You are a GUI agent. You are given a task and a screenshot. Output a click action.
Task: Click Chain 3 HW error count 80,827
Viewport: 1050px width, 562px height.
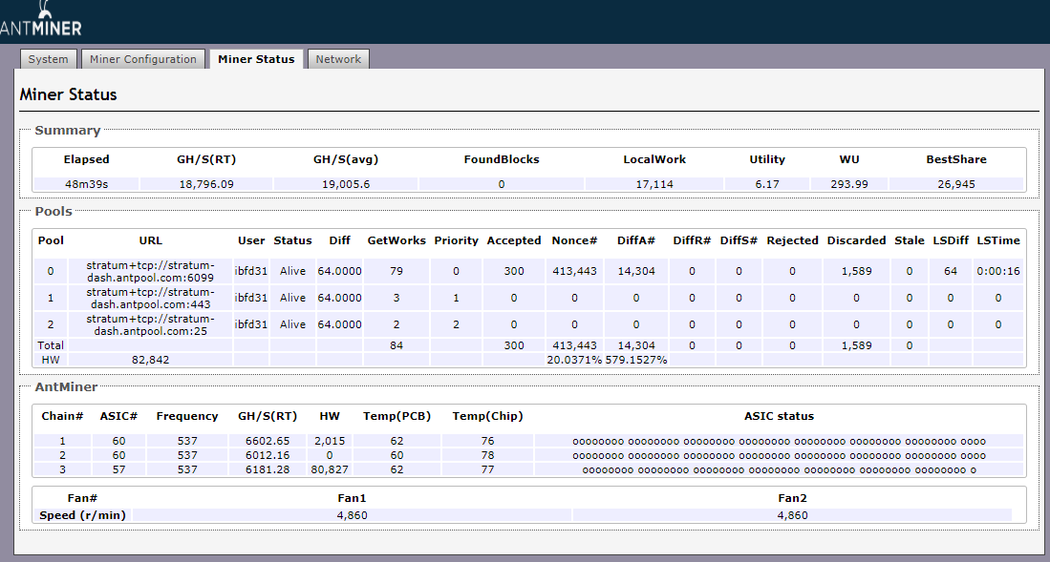tap(330, 469)
